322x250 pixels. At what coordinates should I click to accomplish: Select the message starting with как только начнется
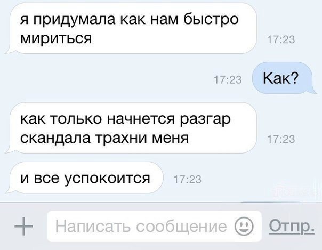pyautogui.click(x=132, y=128)
